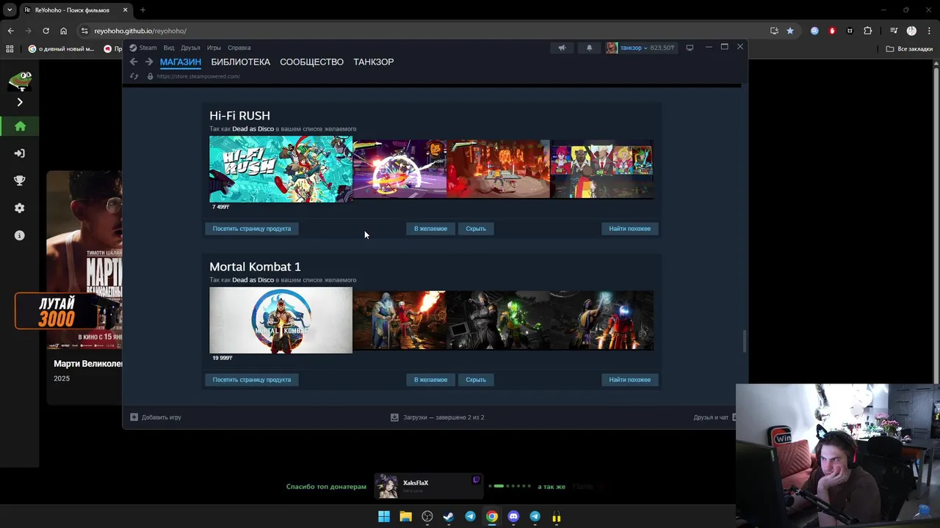Click Chrome icon in the taskbar

(x=492, y=516)
